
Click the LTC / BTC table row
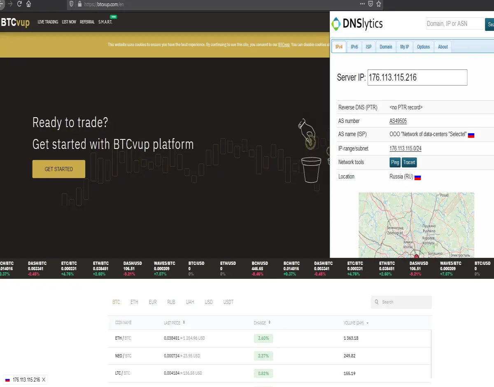[x=270, y=373]
